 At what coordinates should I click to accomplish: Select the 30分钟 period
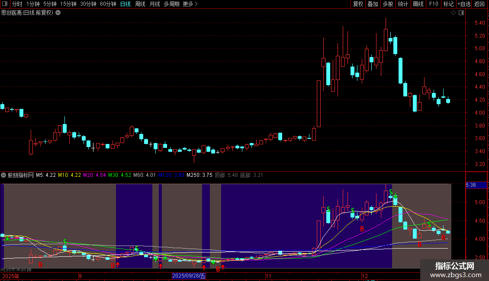[88, 4]
